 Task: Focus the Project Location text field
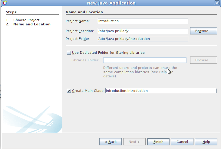[x=143, y=31]
